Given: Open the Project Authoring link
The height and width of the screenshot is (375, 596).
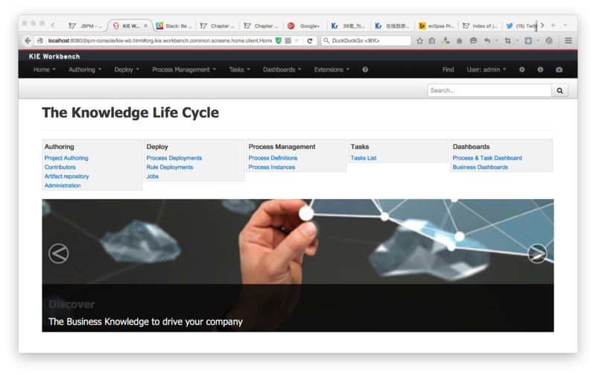Looking at the screenshot, I should [66, 158].
